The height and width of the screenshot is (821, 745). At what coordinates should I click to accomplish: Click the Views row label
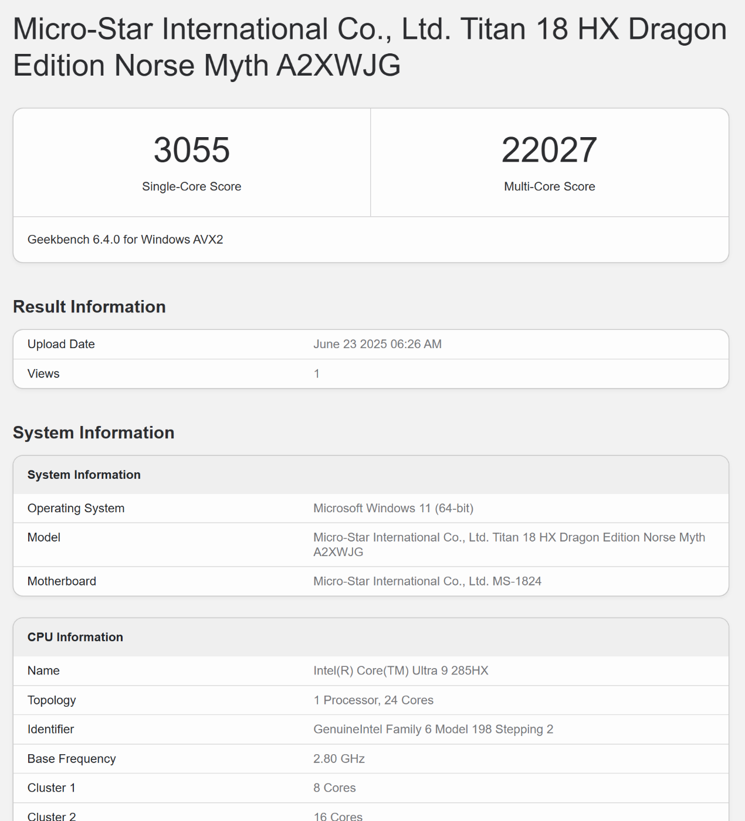point(43,374)
